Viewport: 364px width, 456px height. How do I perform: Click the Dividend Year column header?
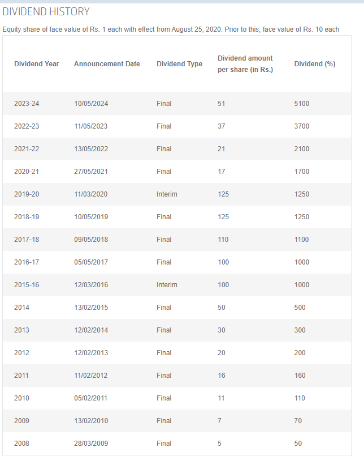click(x=37, y=63)
